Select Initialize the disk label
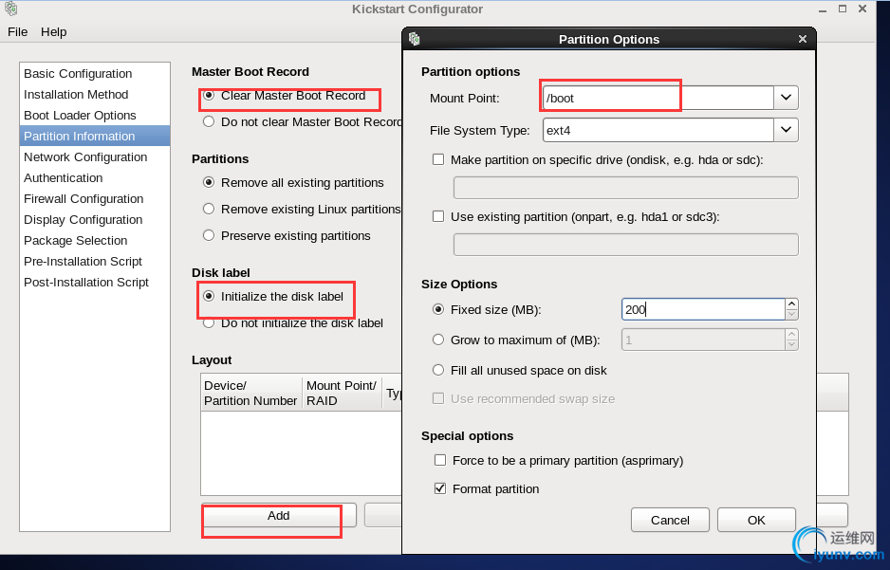 [209, 296]
